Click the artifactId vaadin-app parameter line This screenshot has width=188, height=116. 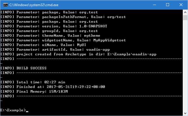pyautogui.click(x=55, y=50)
